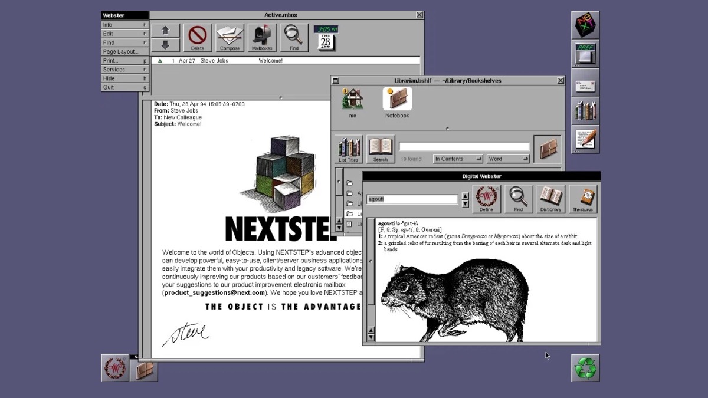Select the Steve Jobs 'Welcome!' message row
The image size is (708, 398).
click(x=286, y=61)
